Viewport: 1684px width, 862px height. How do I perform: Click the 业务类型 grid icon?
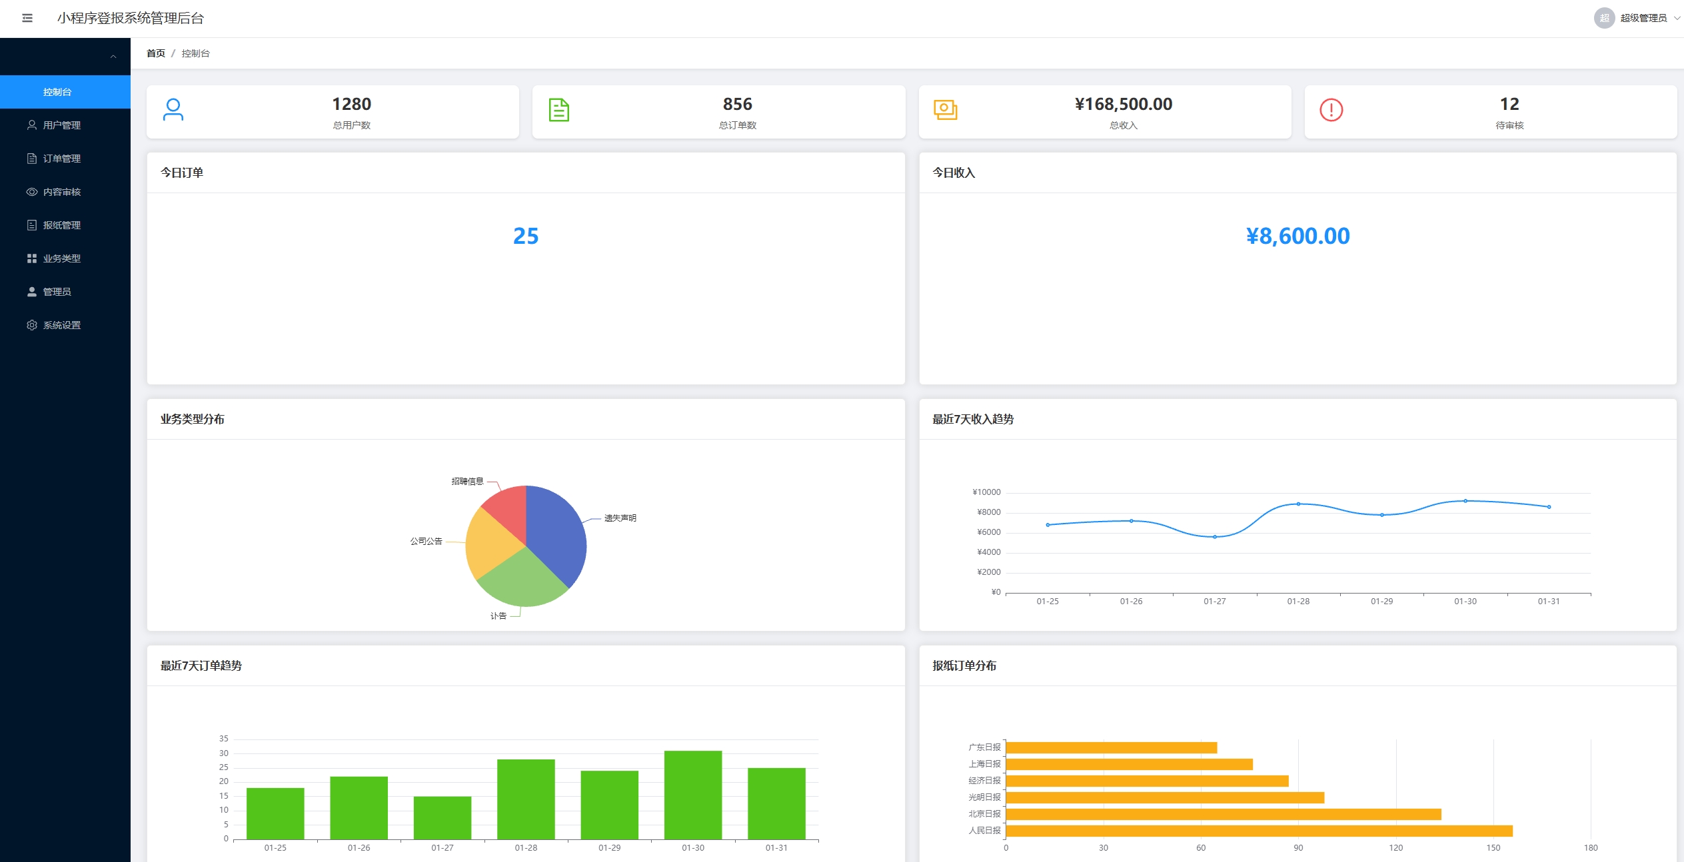click(31, 258)
